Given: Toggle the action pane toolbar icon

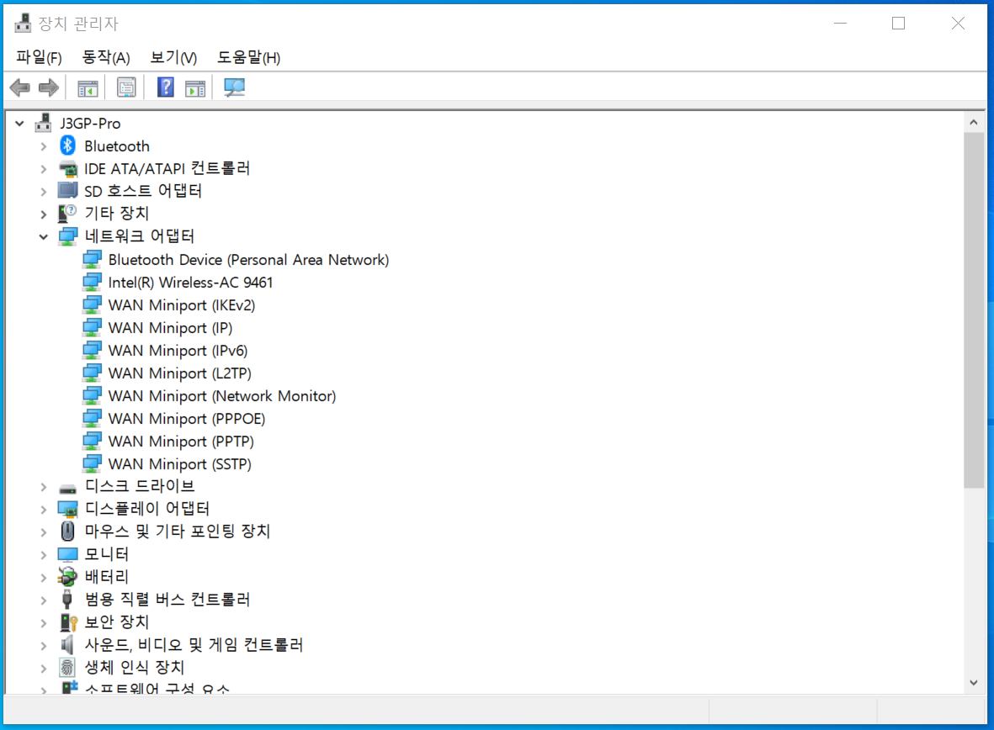Looking at the screenshot, I should coord(195,87).
